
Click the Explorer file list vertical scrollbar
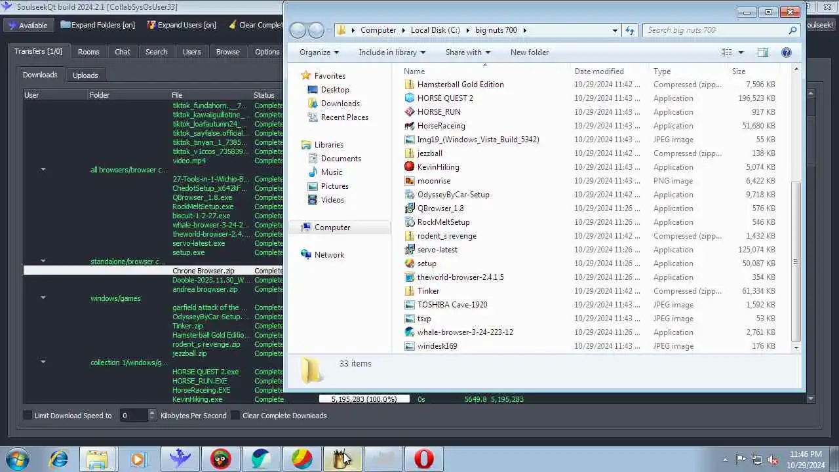(796, 262)
